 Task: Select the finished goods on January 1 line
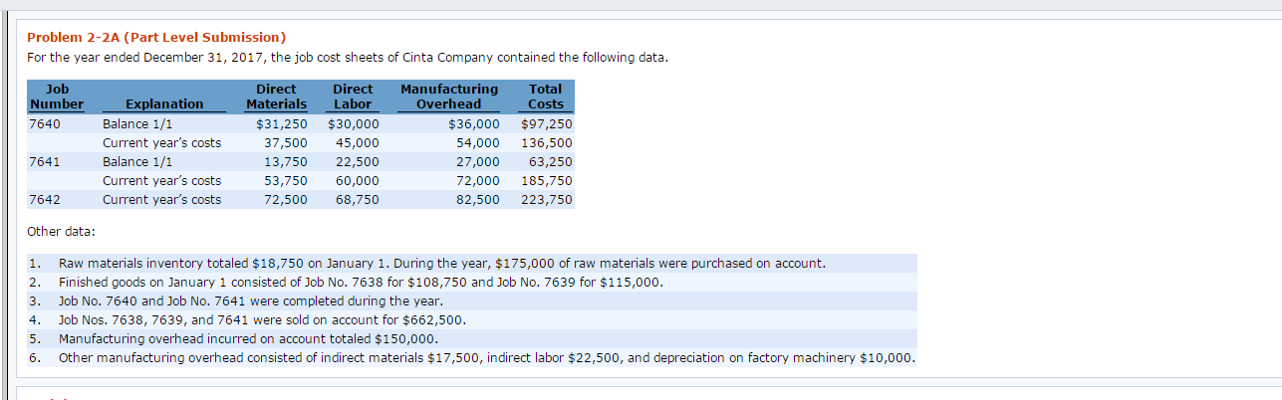tap(361, 283)
